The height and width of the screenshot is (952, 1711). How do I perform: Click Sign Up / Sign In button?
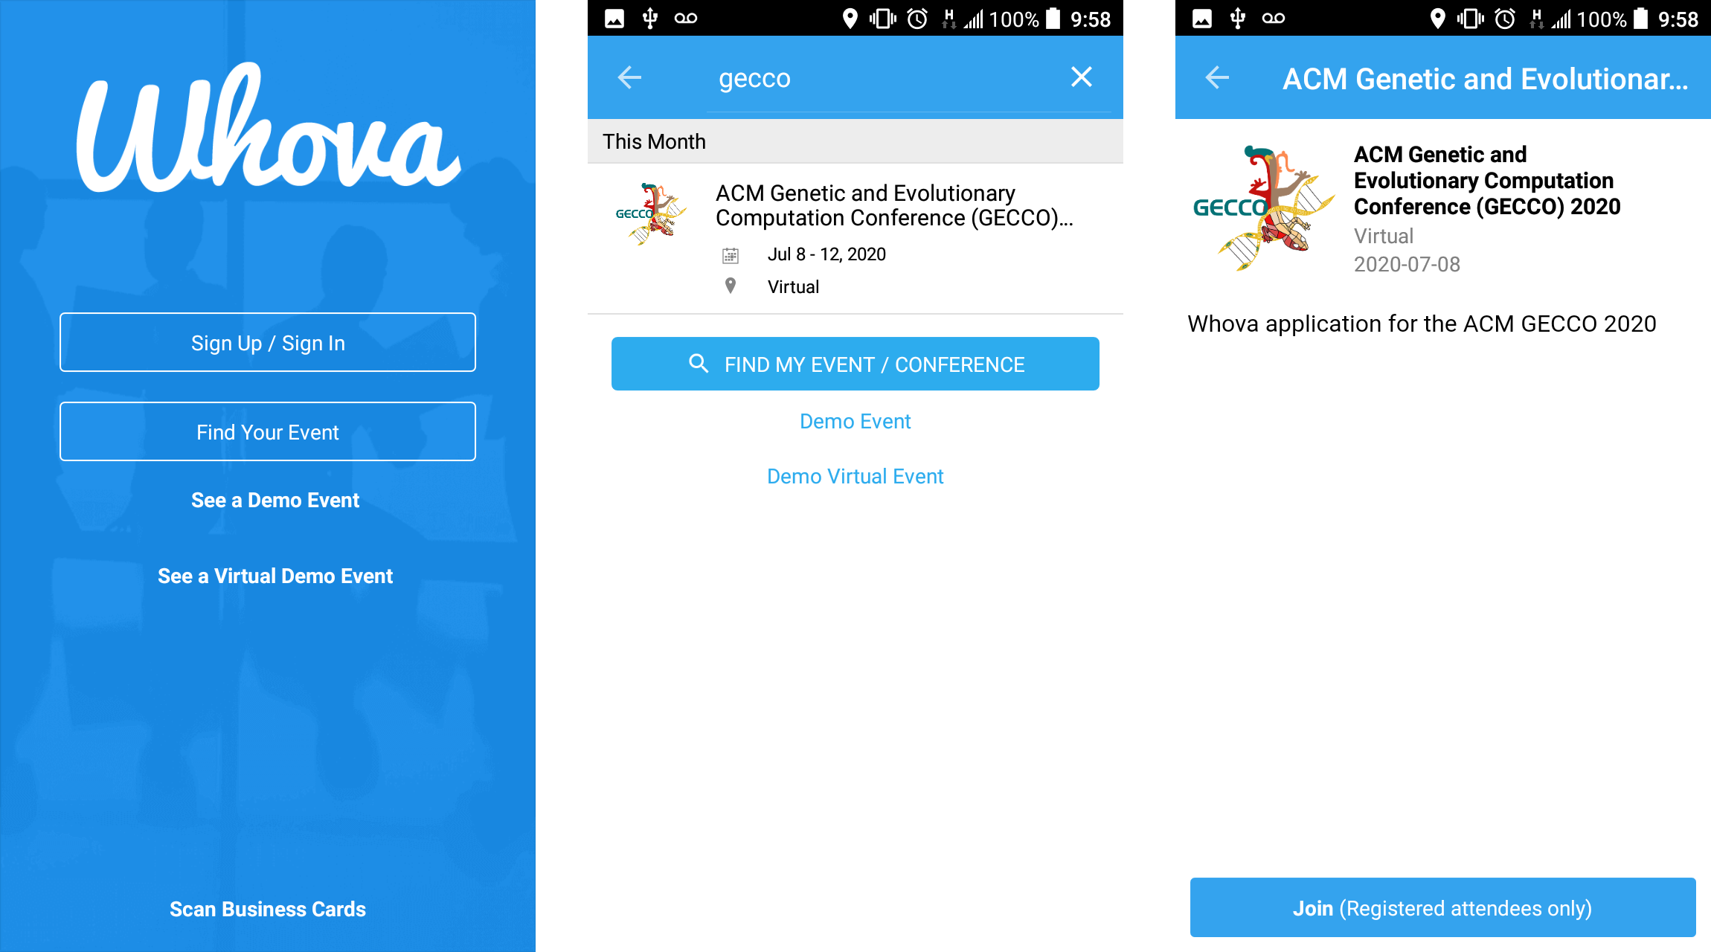pos(267,344)
